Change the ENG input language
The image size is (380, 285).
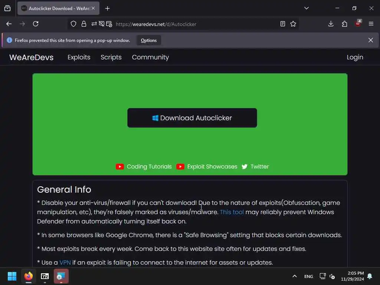[x=308, y=276]
